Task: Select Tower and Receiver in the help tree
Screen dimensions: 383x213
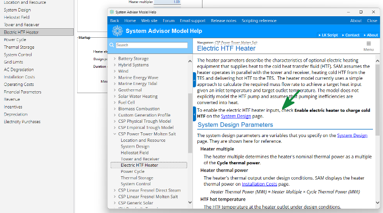Action: point(140,159)
